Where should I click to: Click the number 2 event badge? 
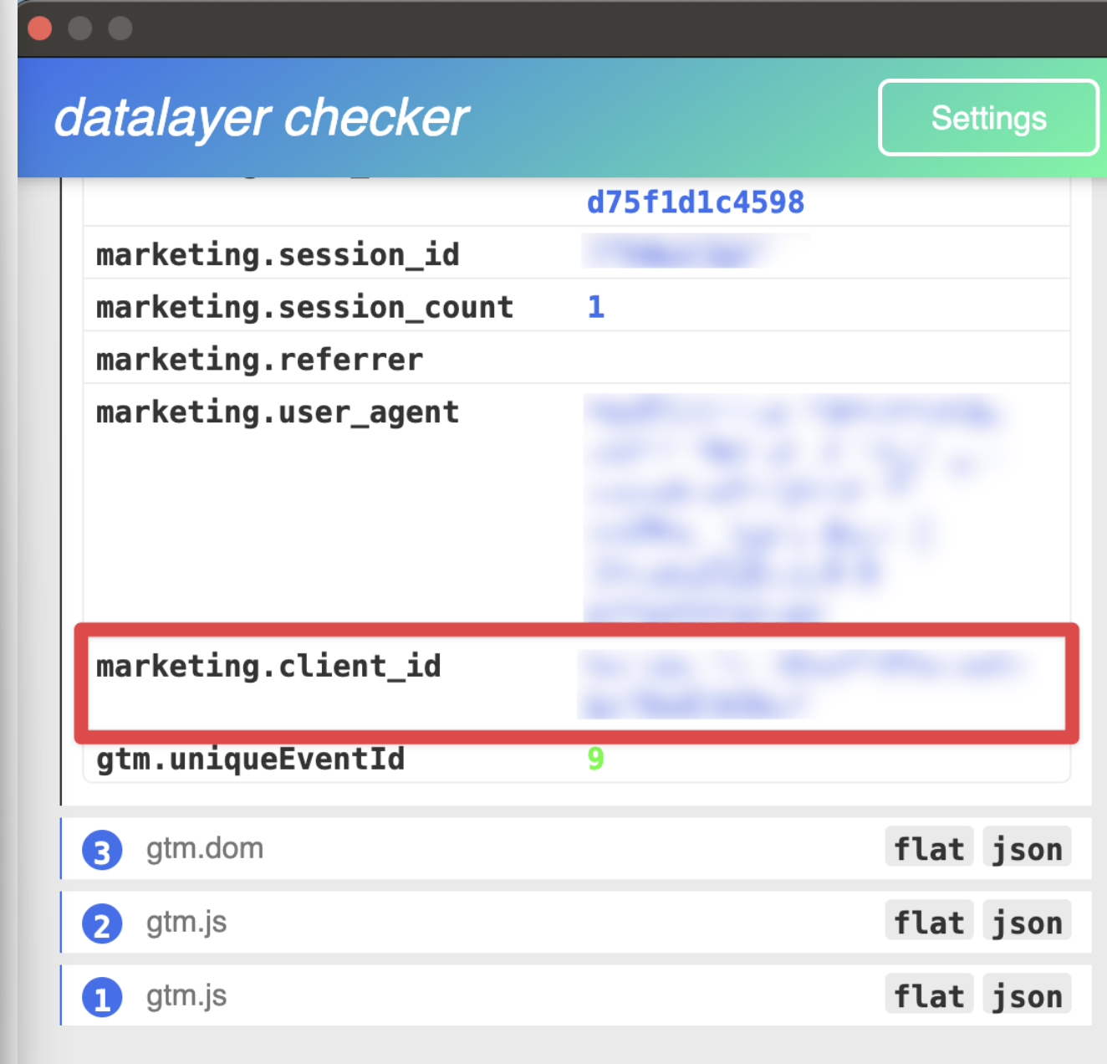tap(102, 924)
